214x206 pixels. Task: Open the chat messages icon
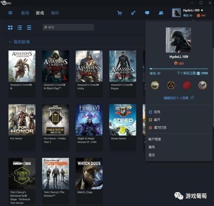pos(147,13)
